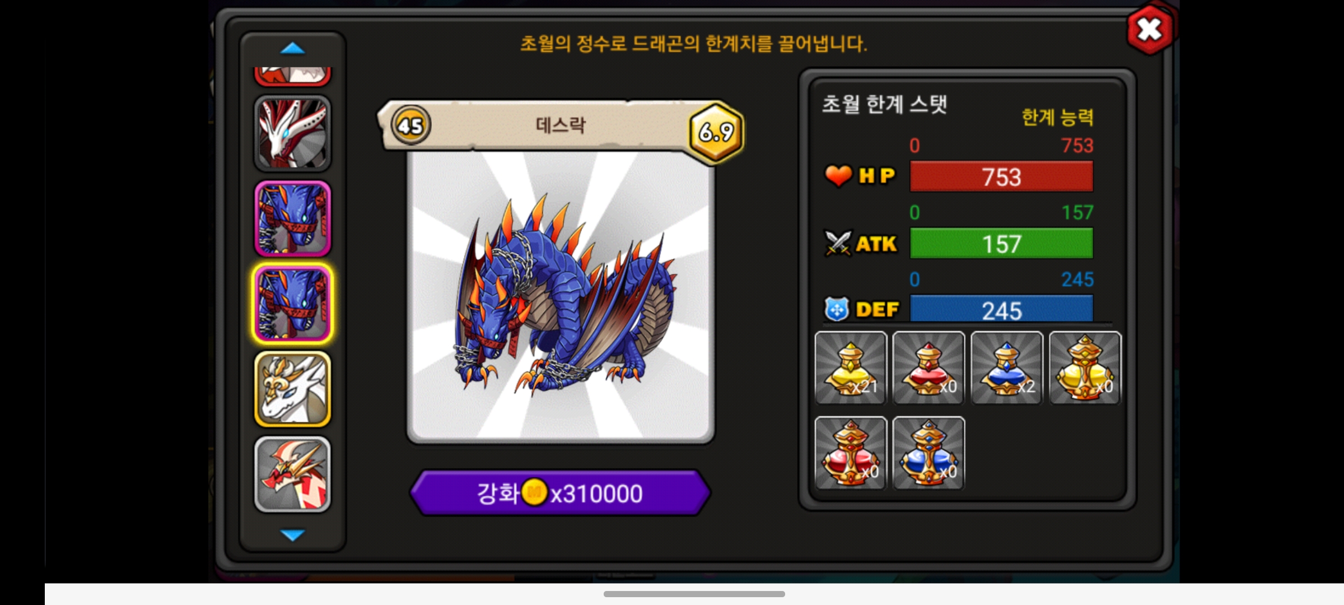Screen dimensions: 1344x605
Task: Click the blue shield DEF icon
Action: [837, 309]
